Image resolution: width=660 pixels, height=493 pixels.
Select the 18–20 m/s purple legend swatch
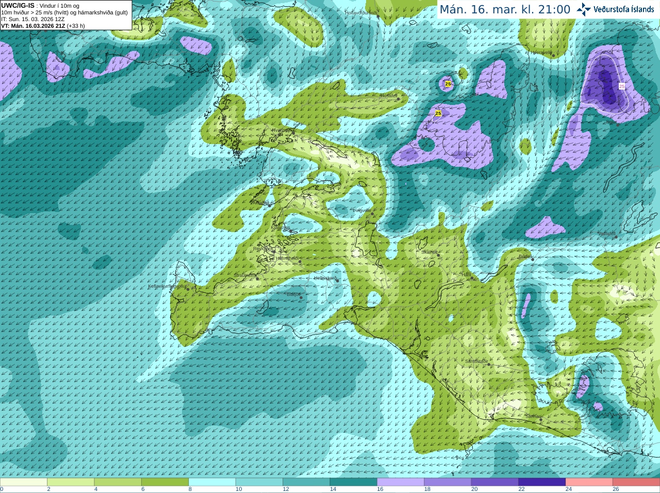(x=448, y=482)
